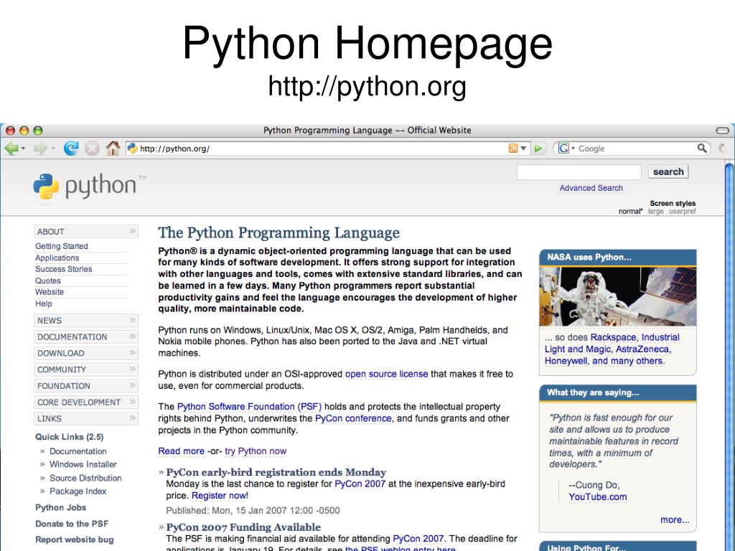
Task: Click the PyCon 2007 Funding Available headline
Action: 243,527
